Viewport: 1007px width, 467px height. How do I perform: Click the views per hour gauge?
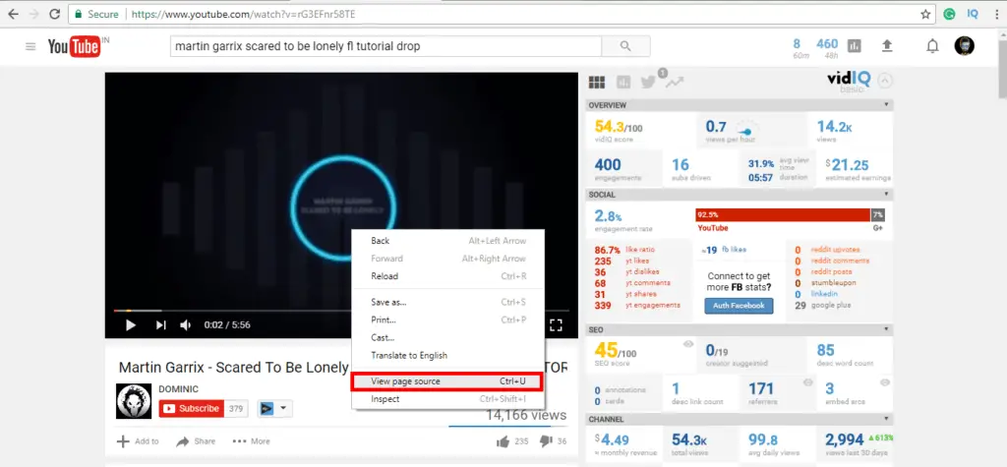coord(745,129)
